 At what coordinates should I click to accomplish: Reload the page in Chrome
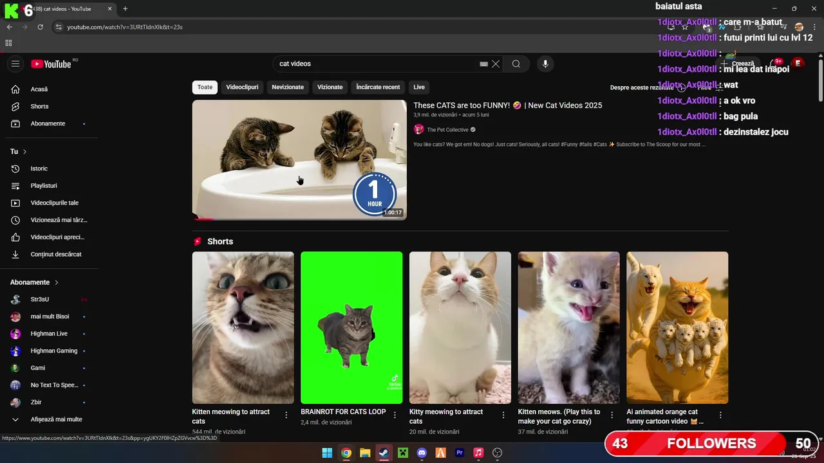[x=40, y=27]
